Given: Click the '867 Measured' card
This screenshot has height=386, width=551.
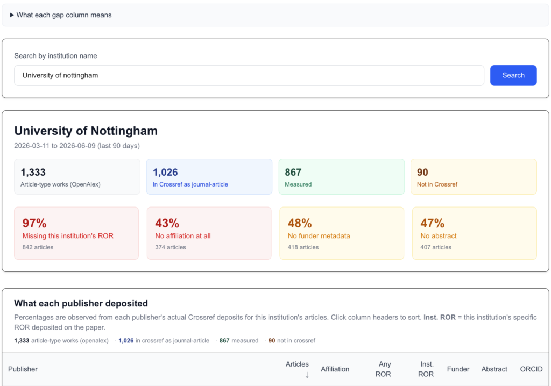Looking at the screenshot, I should (x=342, y=177).
